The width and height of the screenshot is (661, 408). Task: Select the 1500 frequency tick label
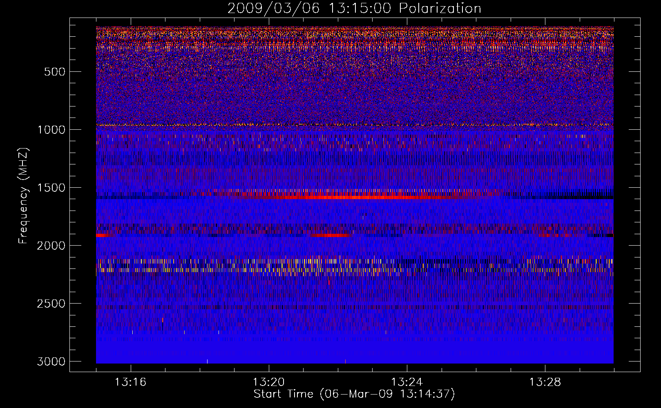[51, 188]
